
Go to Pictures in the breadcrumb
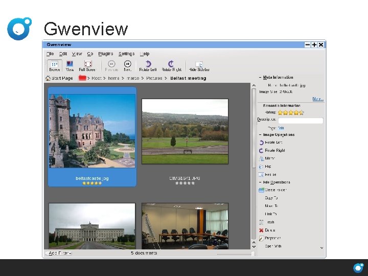[154, 78]
